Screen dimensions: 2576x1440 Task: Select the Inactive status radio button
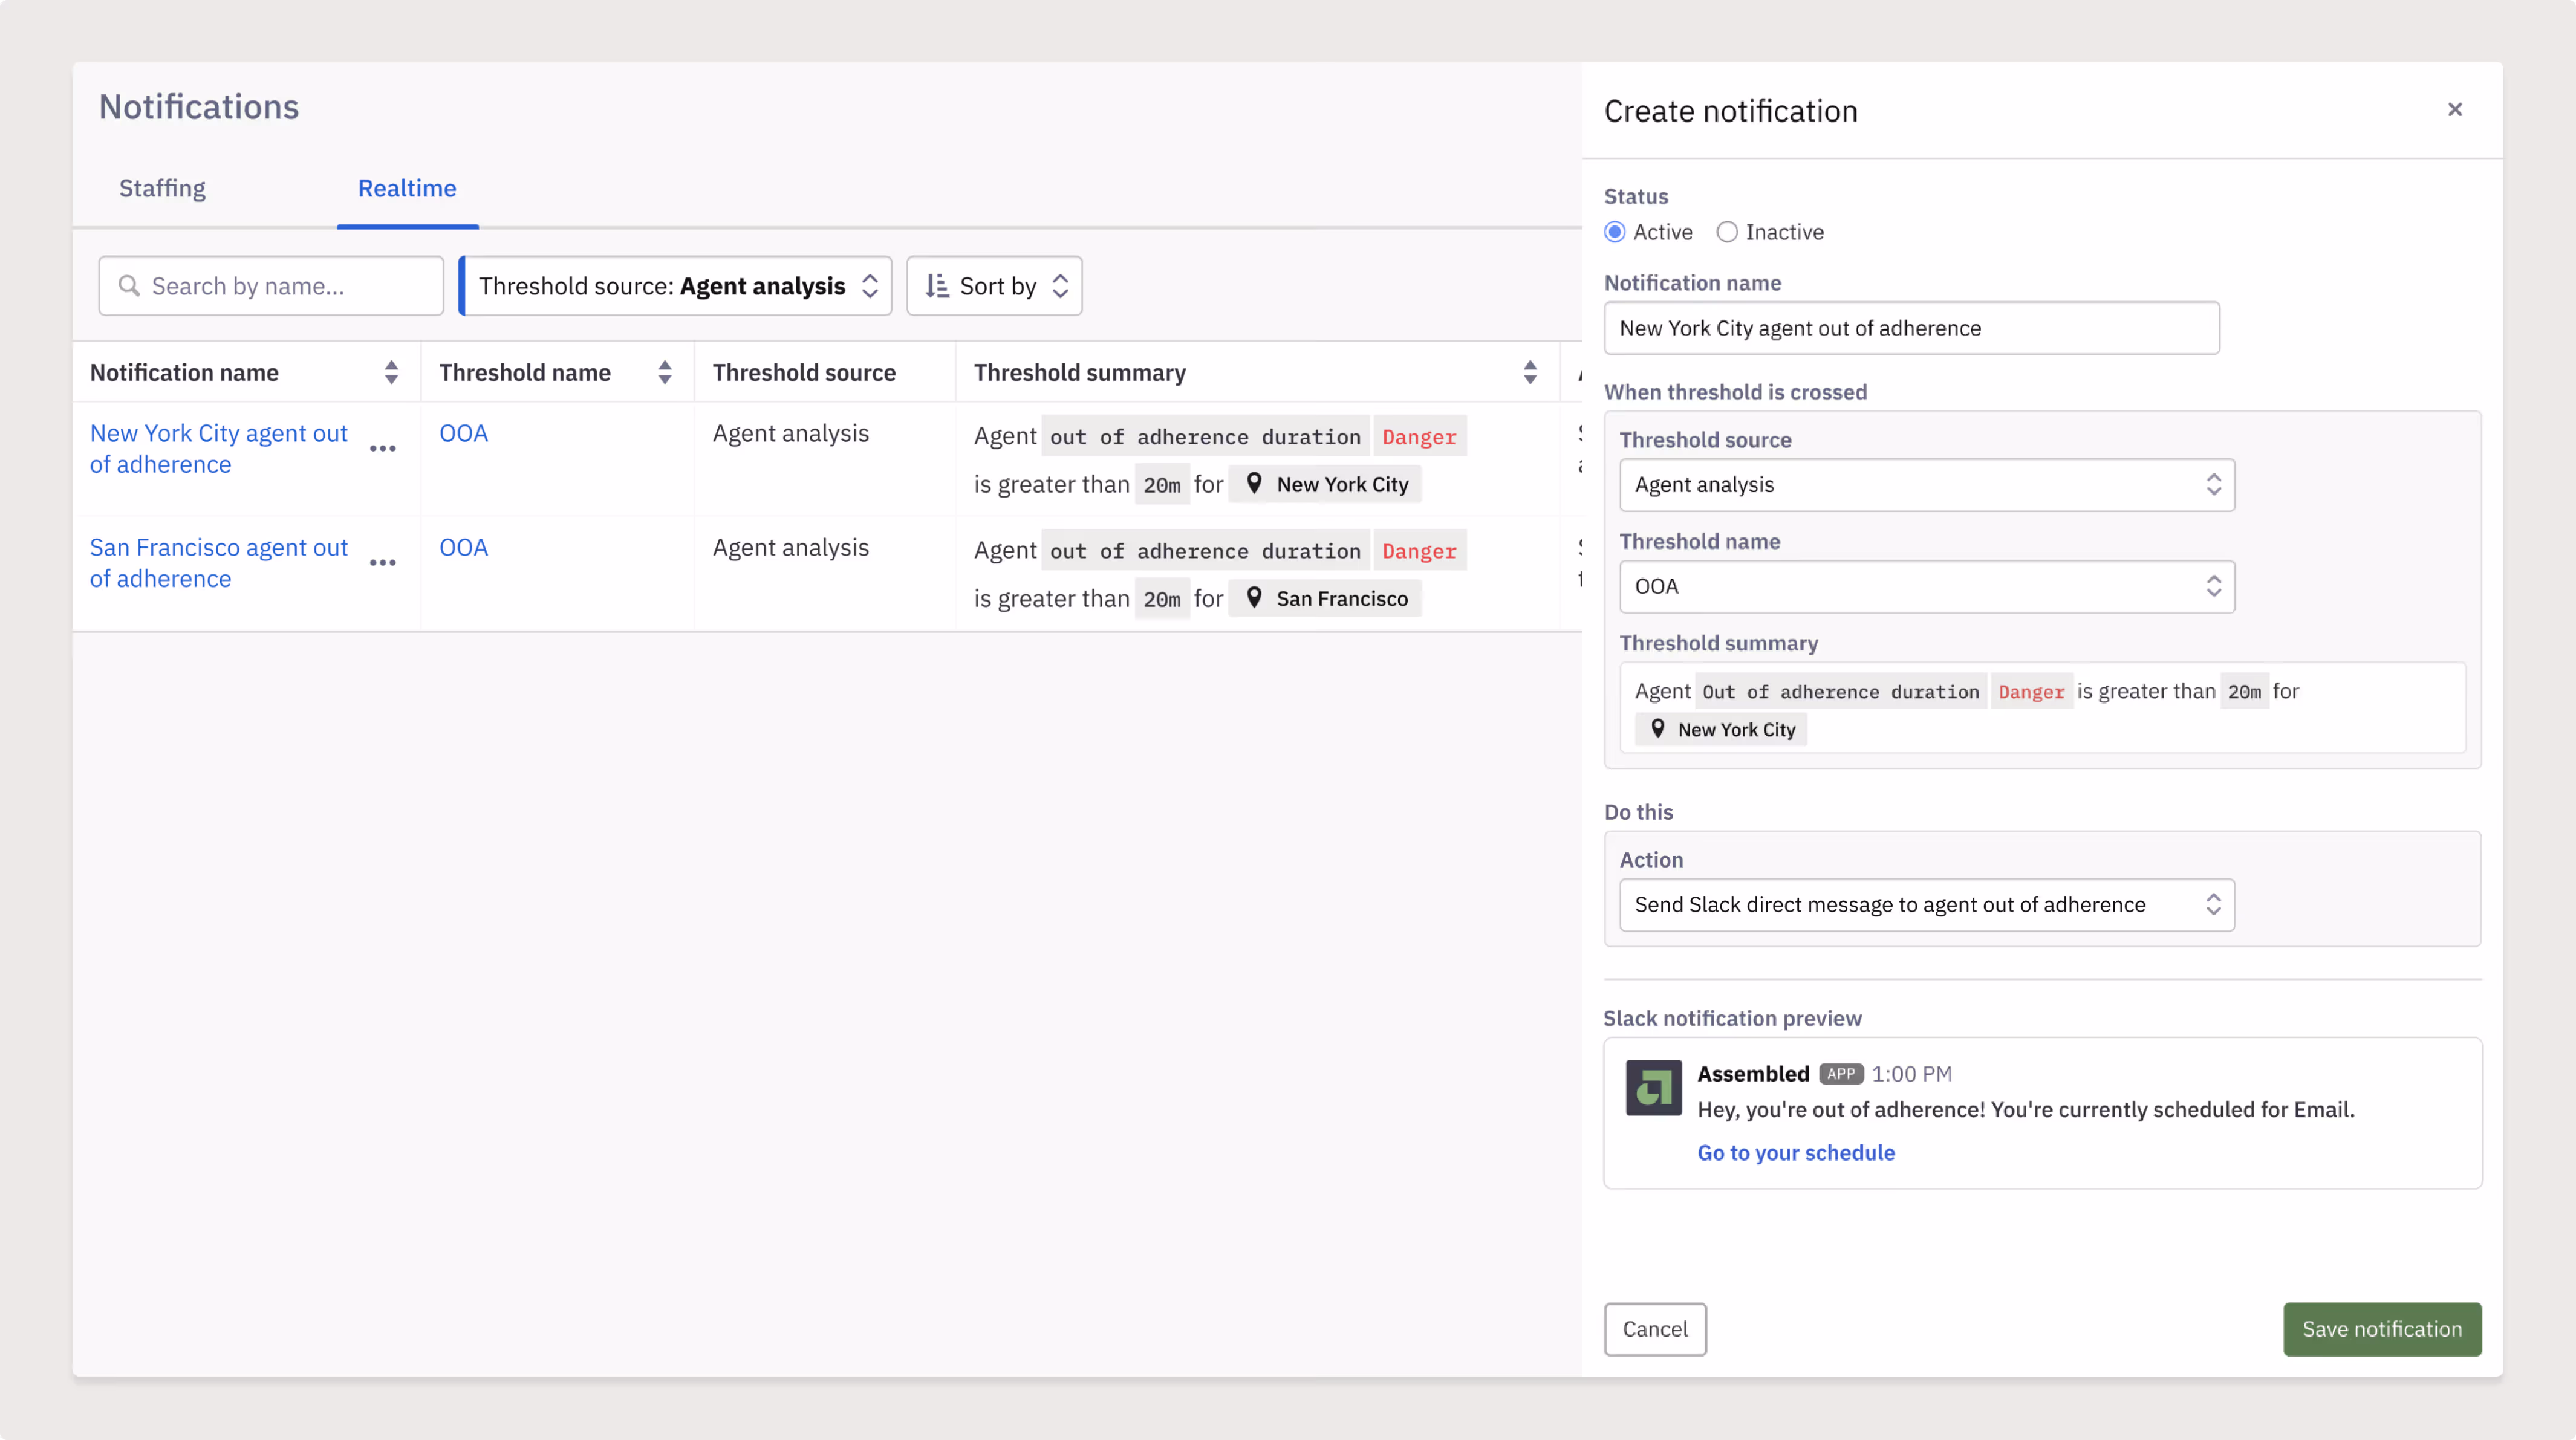1727,232
